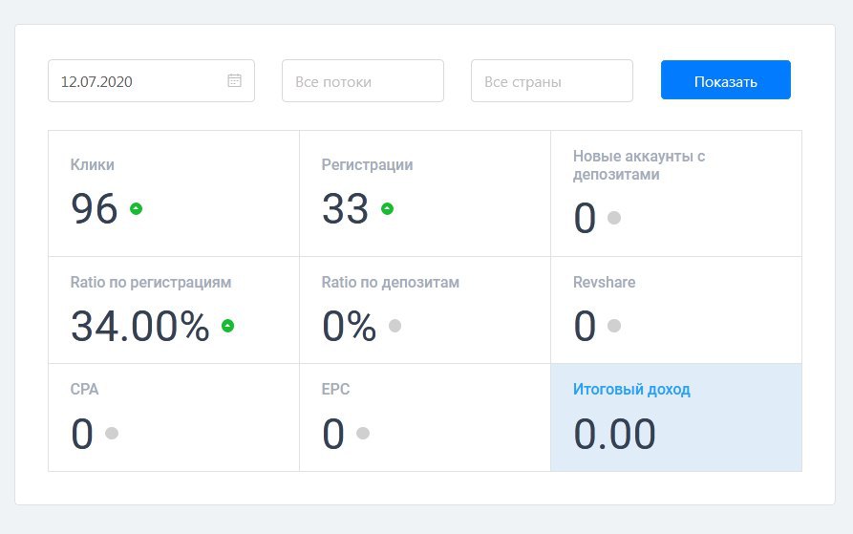Click the 'Регистрации' label
The image size is (853, 534).
click(367, 164)
